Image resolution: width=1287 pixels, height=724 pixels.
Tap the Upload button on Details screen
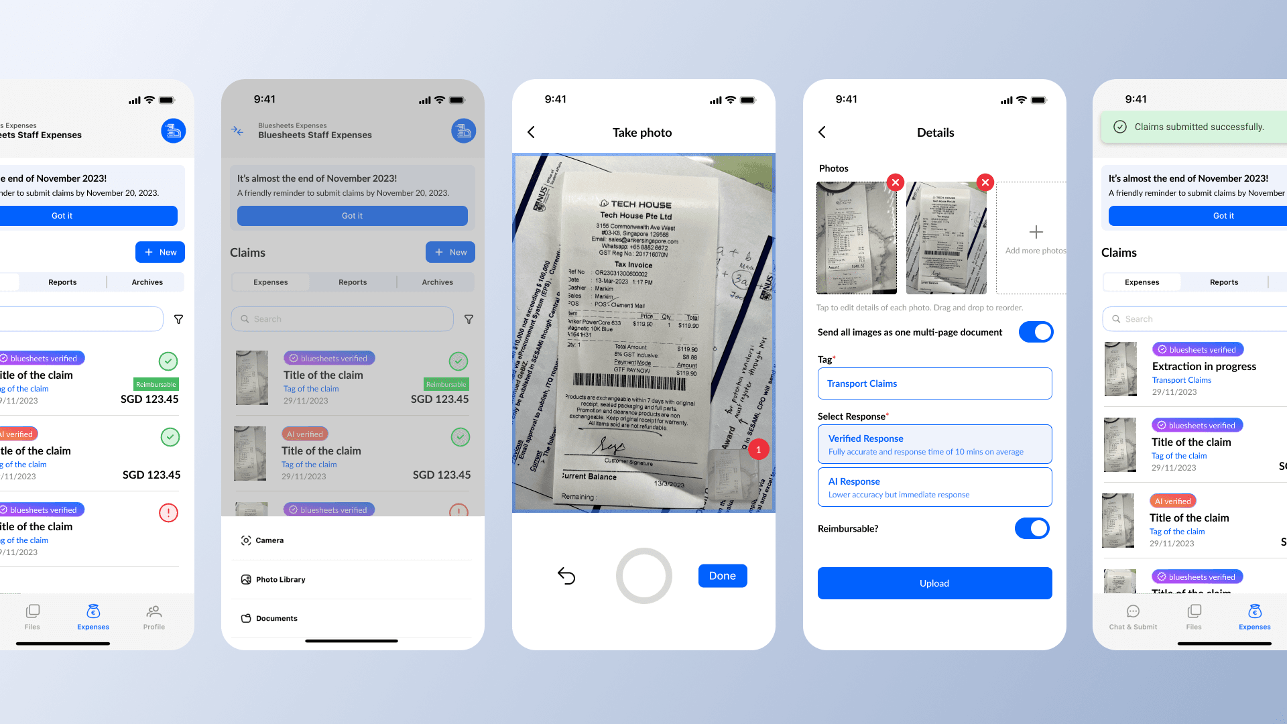coord(934,583)
